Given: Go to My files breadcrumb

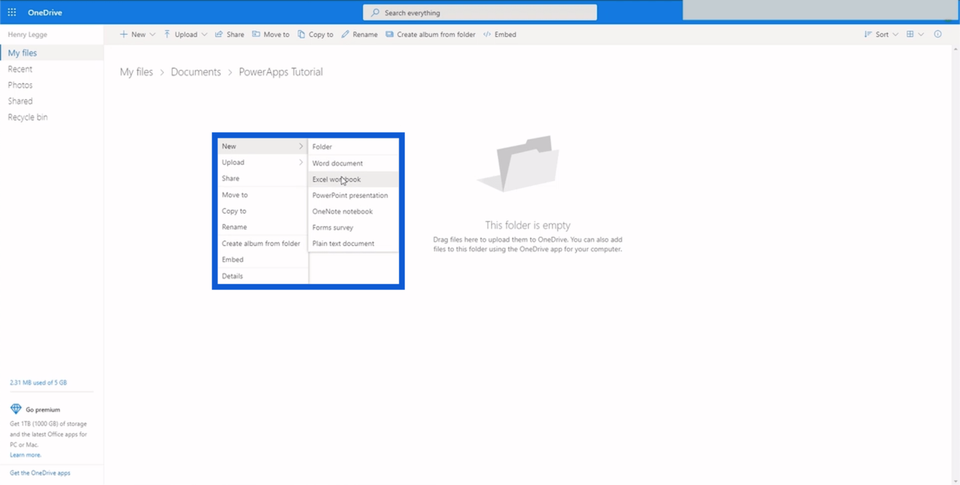Looking at the screenshot, I should (x=137, y=72).
